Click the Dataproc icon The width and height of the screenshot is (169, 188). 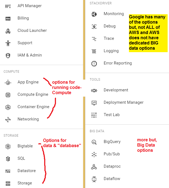(94, 167)
